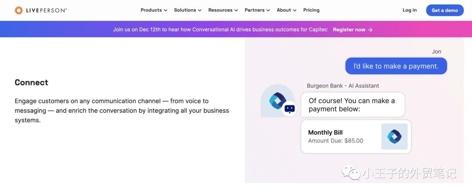Click the Jon sender name label

437,52
